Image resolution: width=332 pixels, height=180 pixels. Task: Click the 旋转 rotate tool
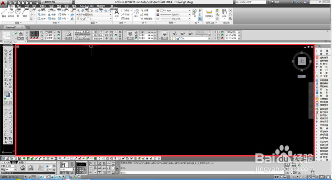[52, 10]
